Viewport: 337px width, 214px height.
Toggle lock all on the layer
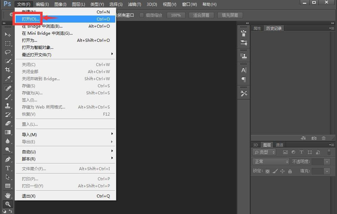tap(290, 171)
